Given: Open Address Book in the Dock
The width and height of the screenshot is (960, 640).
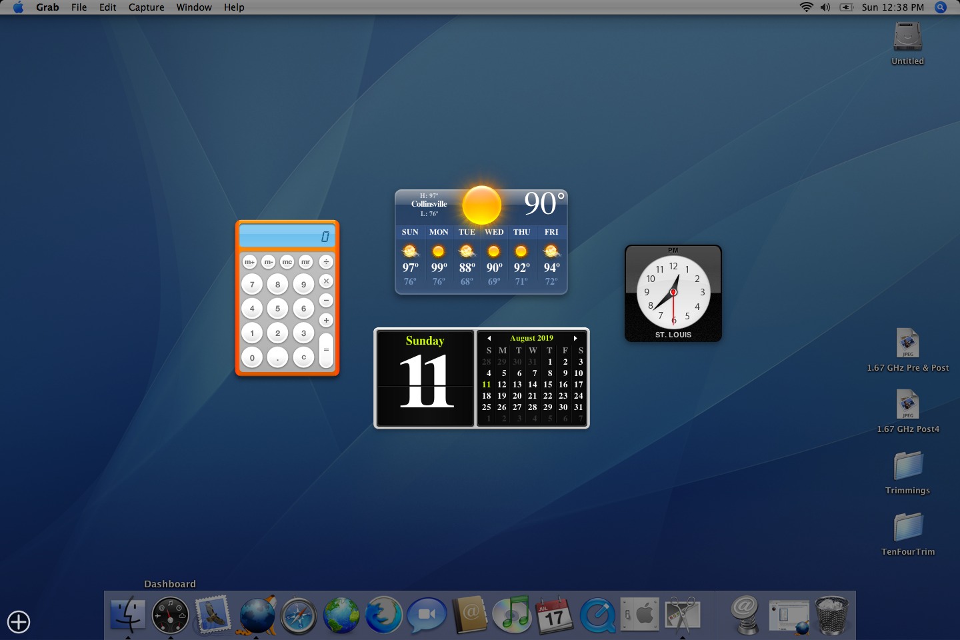Looking at the screenshot, I should 470,615.
